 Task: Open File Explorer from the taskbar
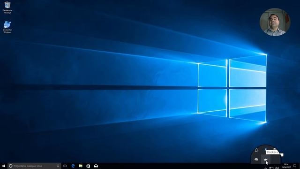point(81,166)
